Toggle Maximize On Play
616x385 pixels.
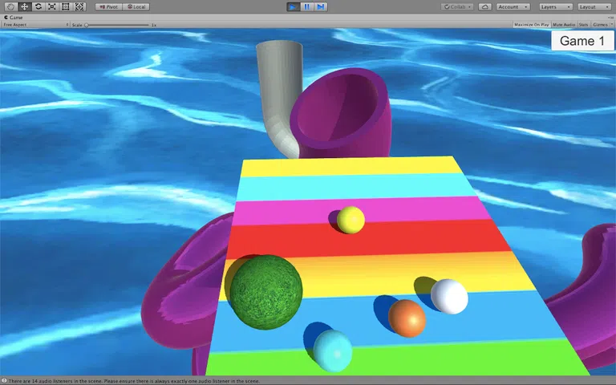click(x=532, y=25)
